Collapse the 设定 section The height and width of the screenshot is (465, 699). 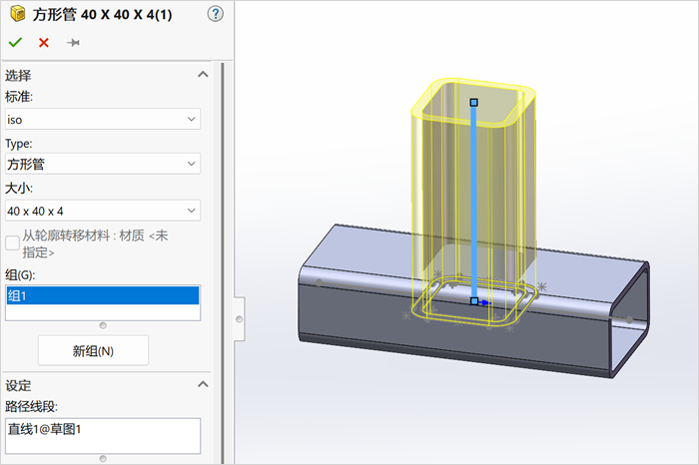(203, 384)
